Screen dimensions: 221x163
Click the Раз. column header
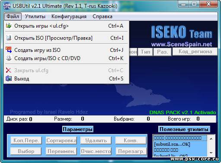click(163, 52)
